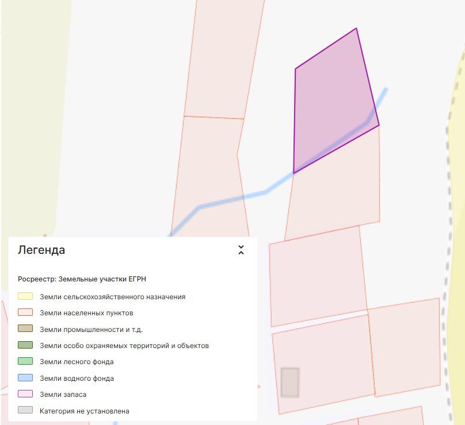This screenshot has height=425, width=465.
Task: Click 'Земли особо охраняемых территорий и объектов' label
Action: (x=124, y=346)
